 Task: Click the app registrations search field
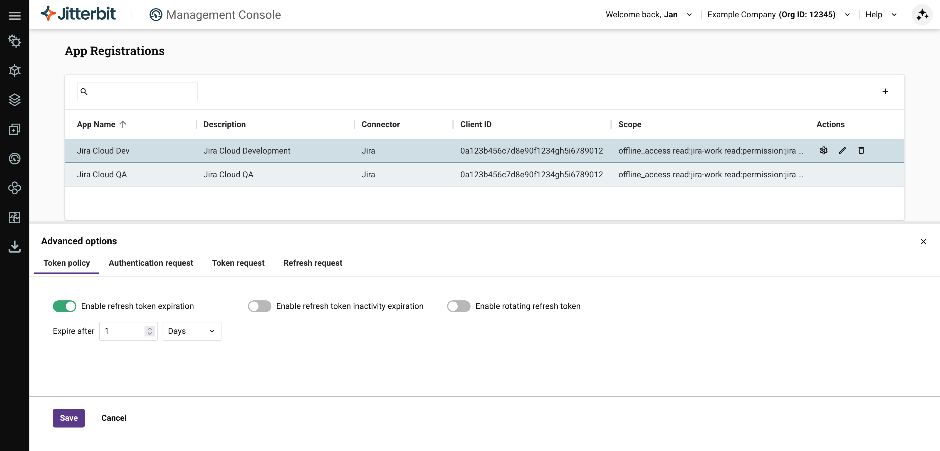coord(142,92)
